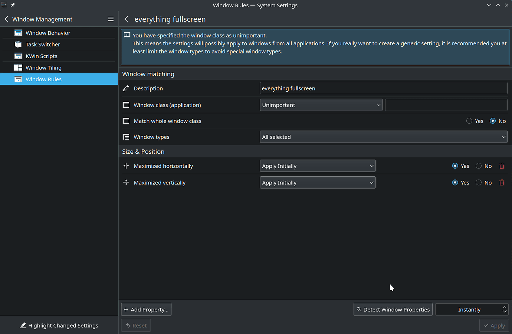The height and width of the screenshot is (334, 512).
Task: Maximize the System Settings window
Action: 498,5
